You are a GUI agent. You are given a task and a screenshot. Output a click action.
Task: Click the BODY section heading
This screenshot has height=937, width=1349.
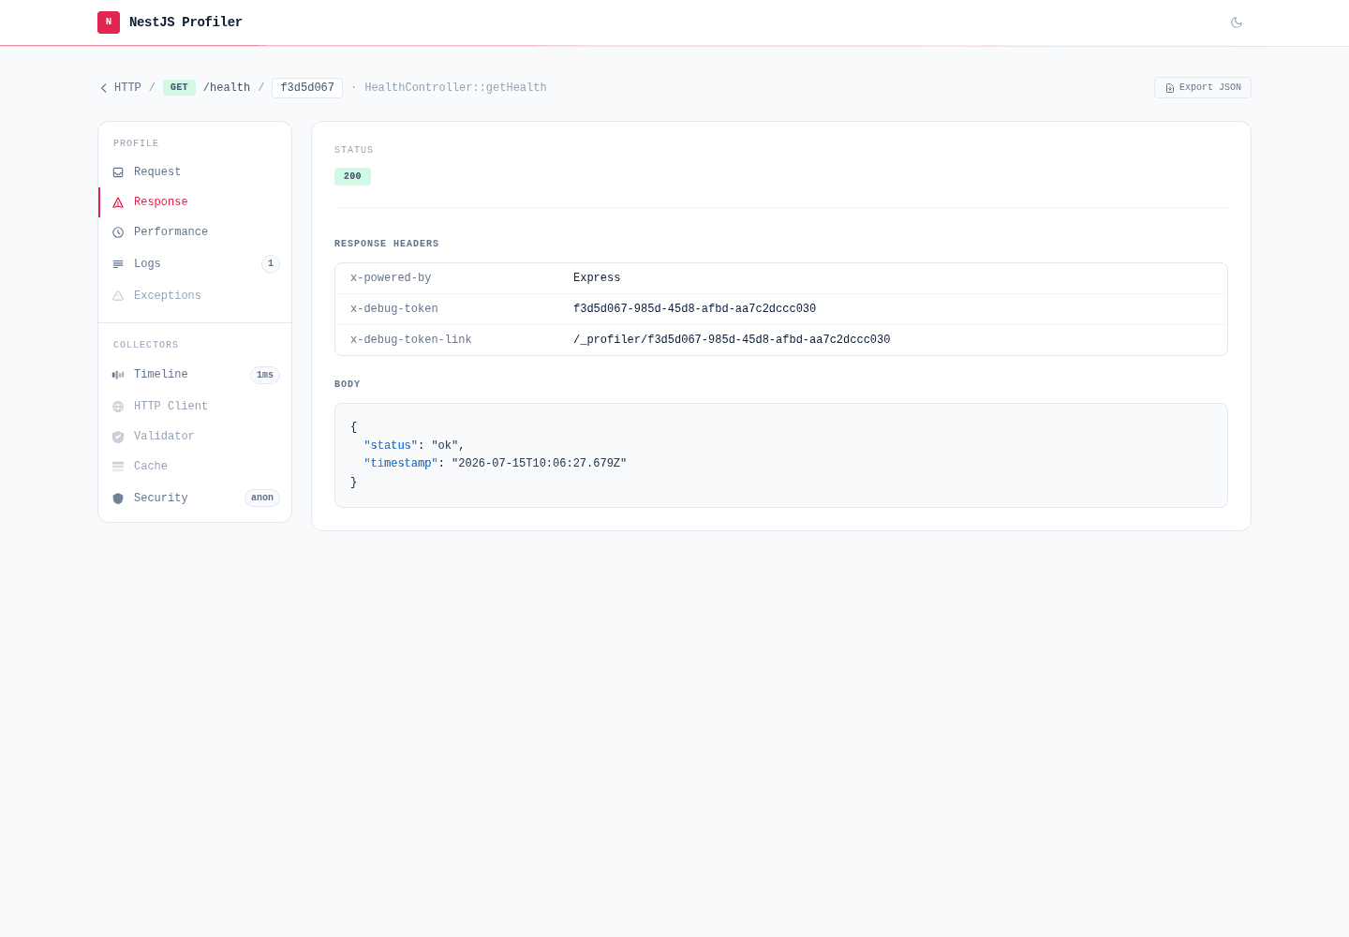[x=348, y=384]
